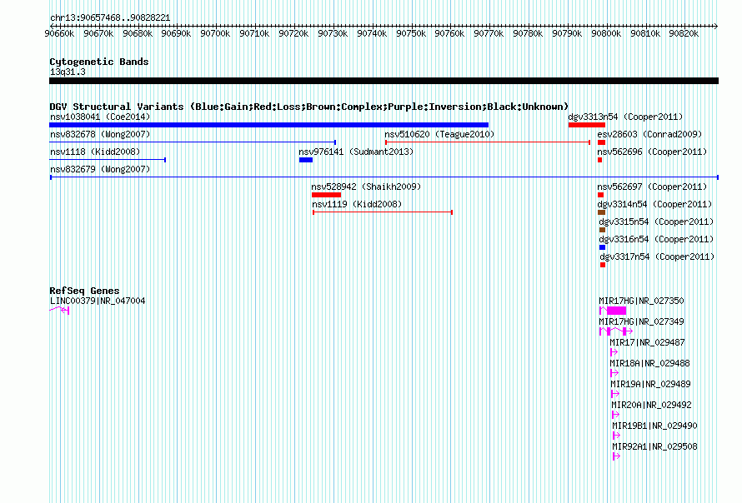742x503 pixels.
Task: Click the RefSeq Genes track title
Action: tap(84, 291)
